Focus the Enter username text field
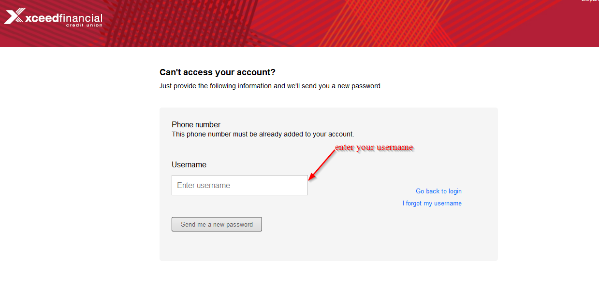 point(240,185)
